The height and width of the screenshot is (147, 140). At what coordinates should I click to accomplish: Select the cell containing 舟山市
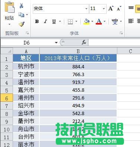coord(26,129)
